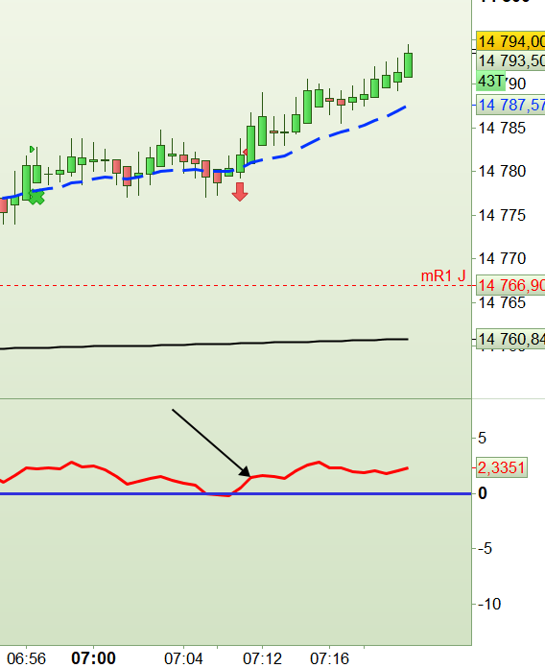Screen dimensions: 545x668
Task: Click the 14 785 price axis label
Action: click(502, 128)
